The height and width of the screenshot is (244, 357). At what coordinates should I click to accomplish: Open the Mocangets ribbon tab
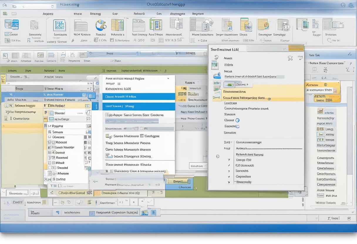click(177, 14)
